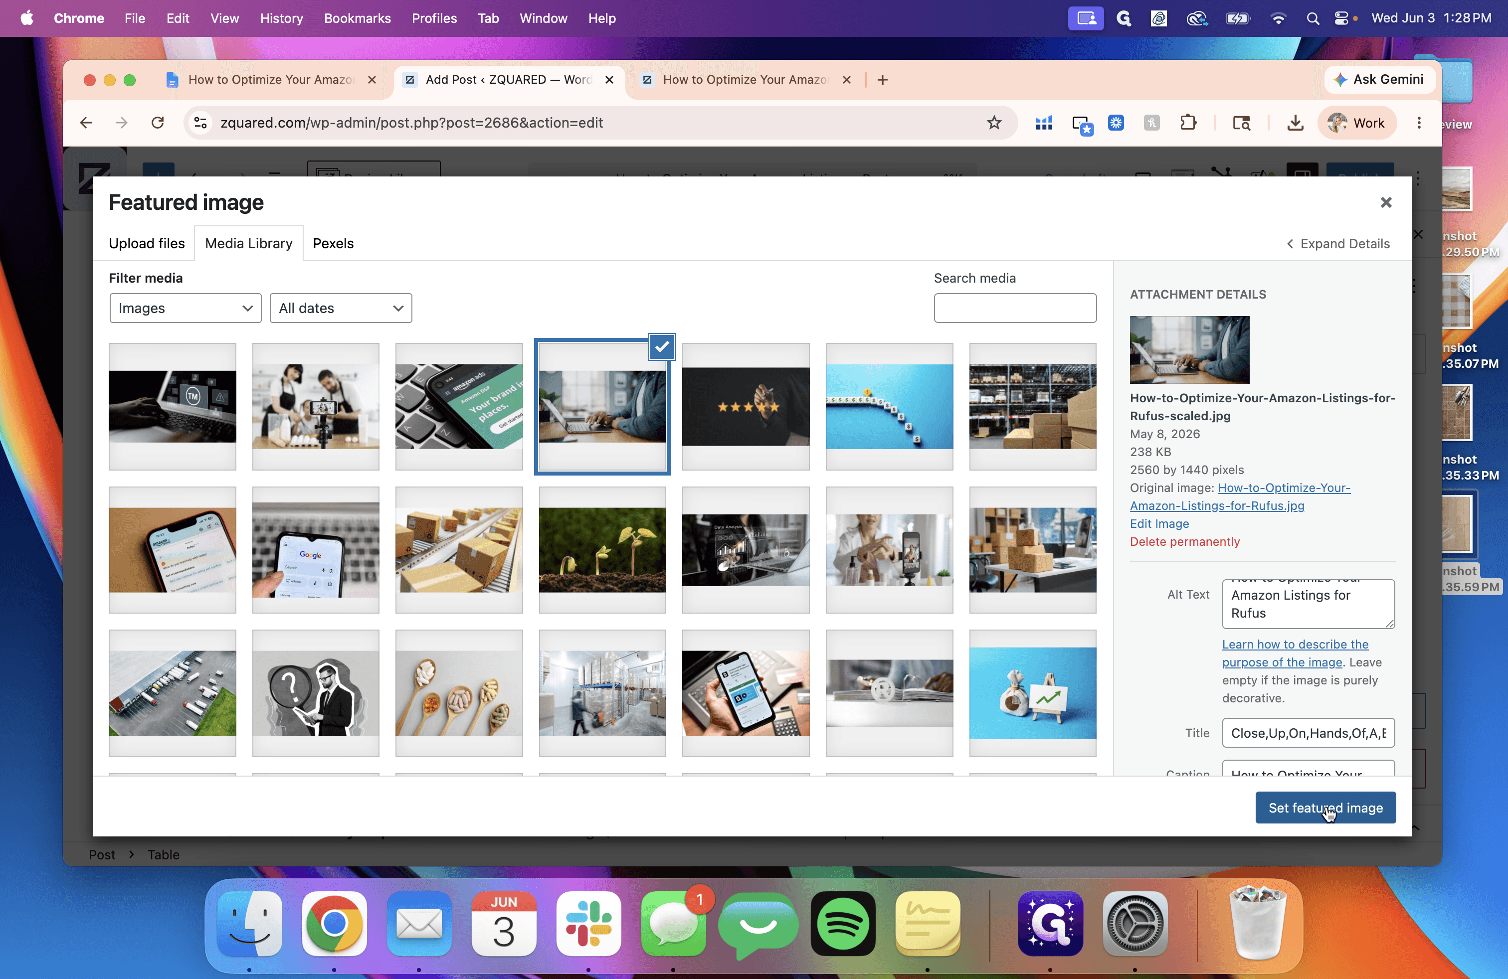The width and height of the screenshot is (1508, 979).
Task: Click Delete permanently link
Action: click(1184, 541)
